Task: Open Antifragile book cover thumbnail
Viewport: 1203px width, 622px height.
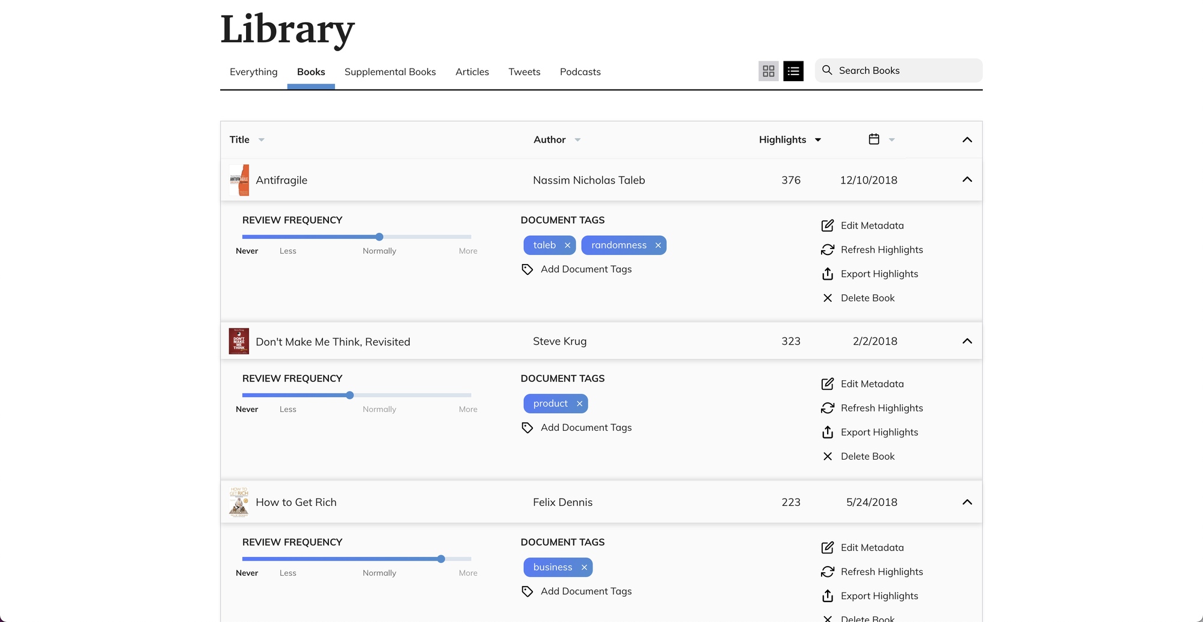Action: tap(239, 180)
